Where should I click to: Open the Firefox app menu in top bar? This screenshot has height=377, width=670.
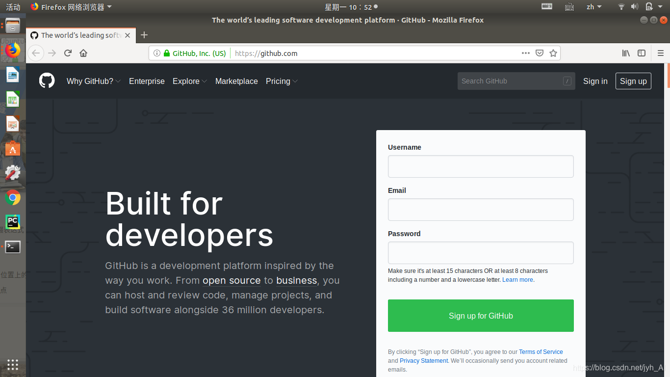[71, 7]
